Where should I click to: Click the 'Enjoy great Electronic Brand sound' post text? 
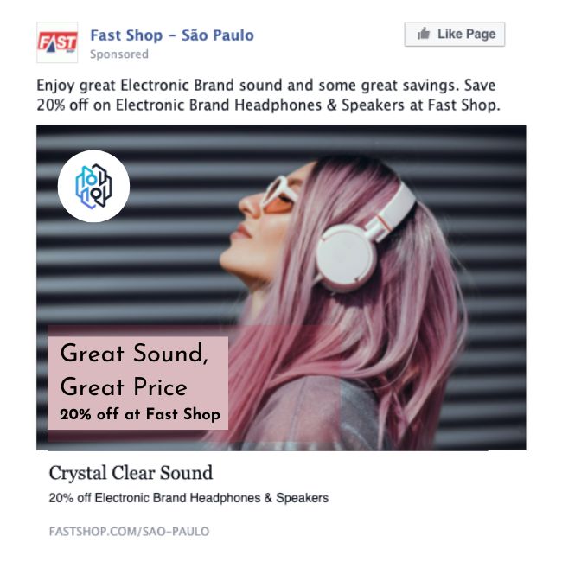click(x=266, y=86)
